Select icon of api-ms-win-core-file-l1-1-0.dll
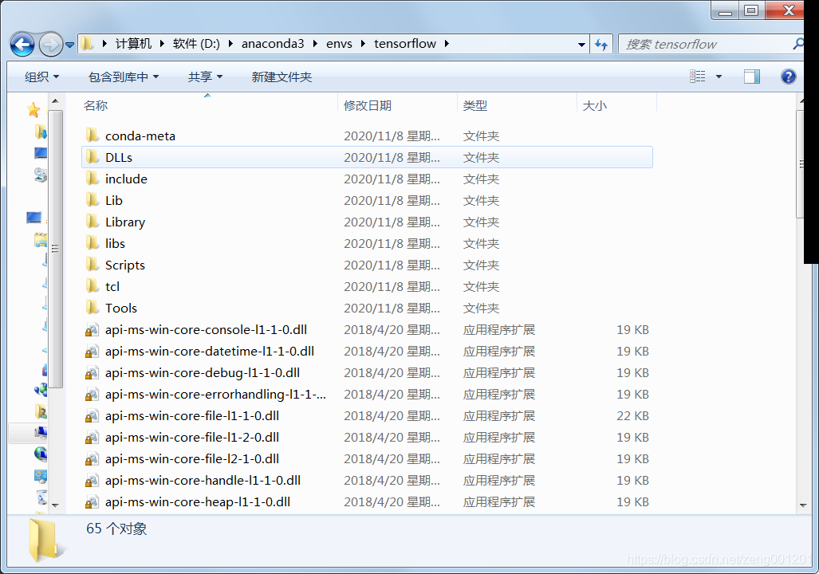 tap(92, 415)
